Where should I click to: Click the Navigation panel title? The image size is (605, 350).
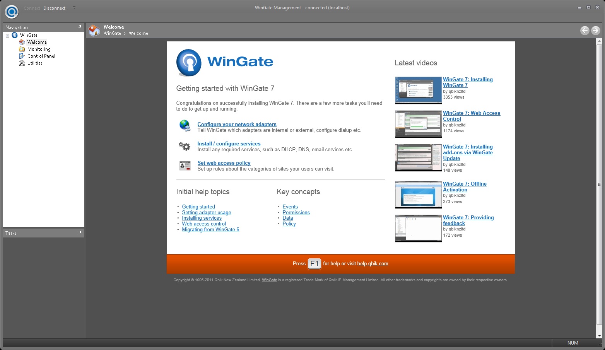pos(17,27)
